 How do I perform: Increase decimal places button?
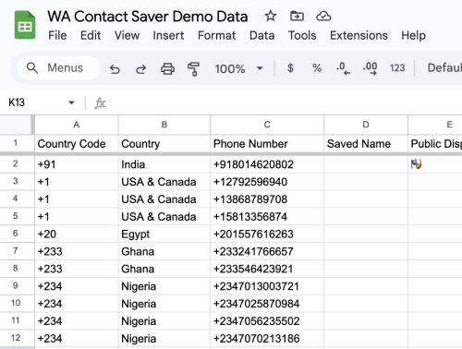click(370, 68)
